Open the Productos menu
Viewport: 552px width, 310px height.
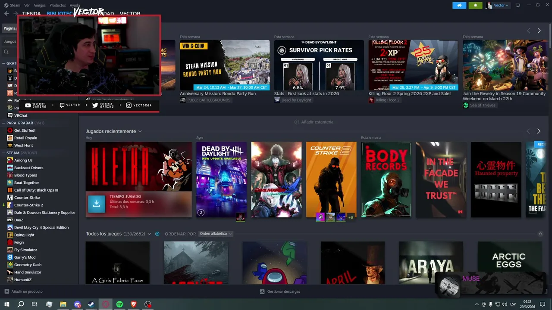(57, 5)
